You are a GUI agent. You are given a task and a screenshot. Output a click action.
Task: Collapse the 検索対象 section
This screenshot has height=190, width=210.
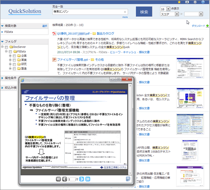tap(2, 26)
